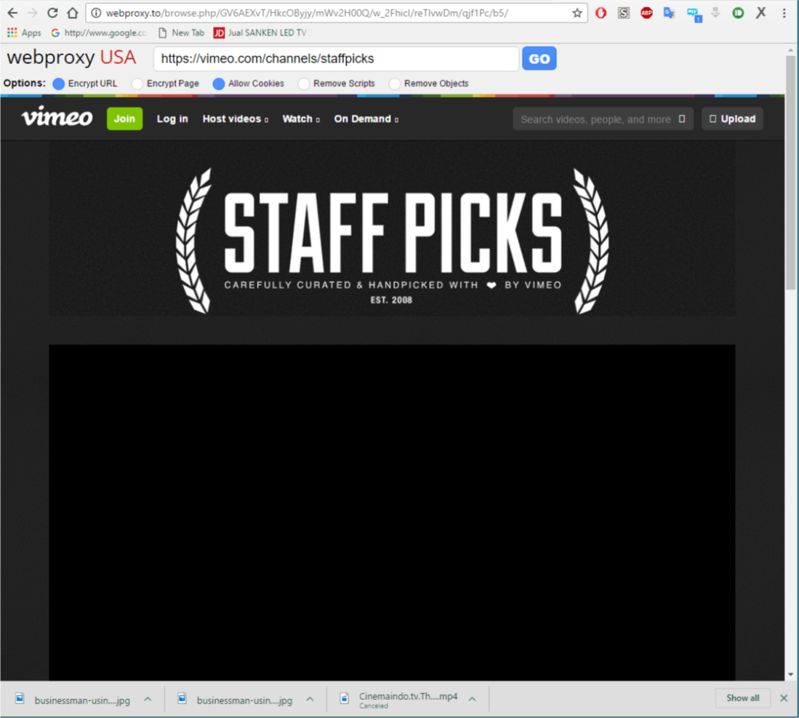Open the Adblock Plus extension
This screenshot has height=718, width=799.
[646, 13]
